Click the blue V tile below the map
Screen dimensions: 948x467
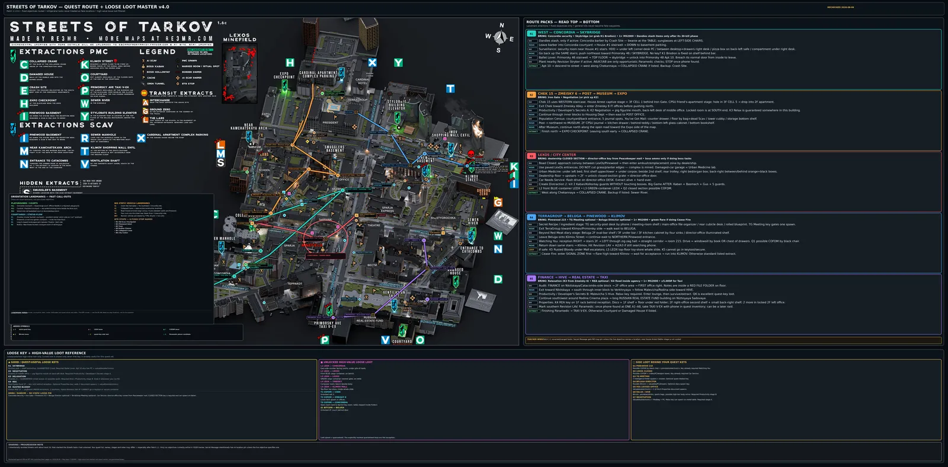click(385, 340)
